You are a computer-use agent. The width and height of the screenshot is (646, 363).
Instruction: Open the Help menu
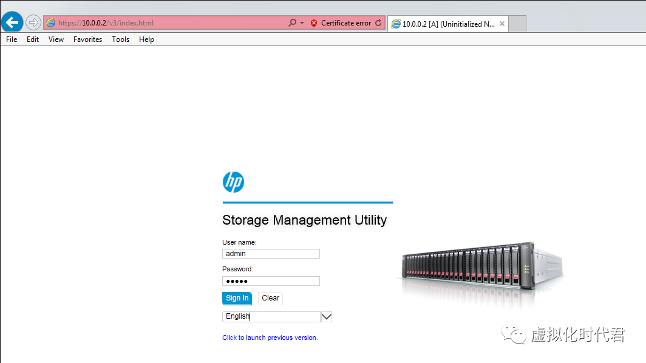(146, 39)
